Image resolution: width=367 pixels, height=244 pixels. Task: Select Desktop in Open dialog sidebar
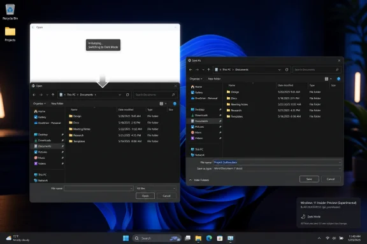(x=41, y=135)
